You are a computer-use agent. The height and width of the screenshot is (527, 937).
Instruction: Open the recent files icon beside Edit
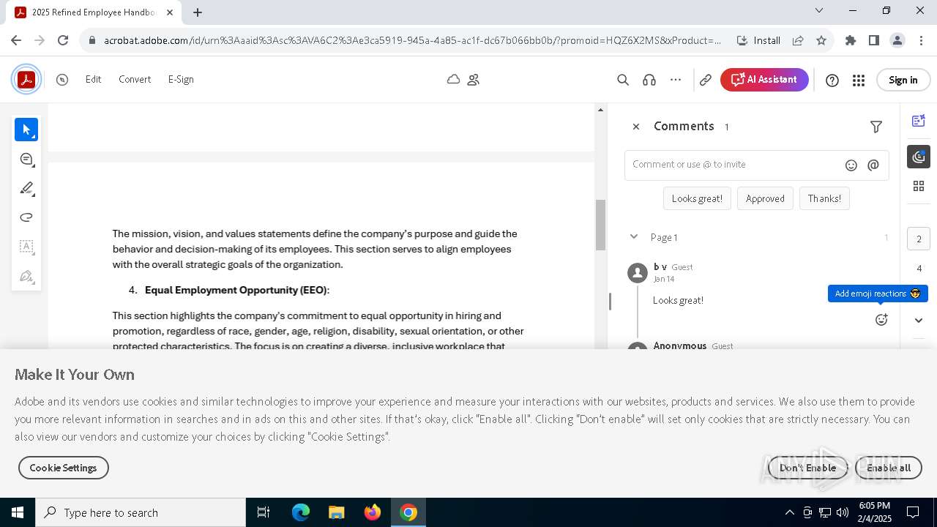62,80
